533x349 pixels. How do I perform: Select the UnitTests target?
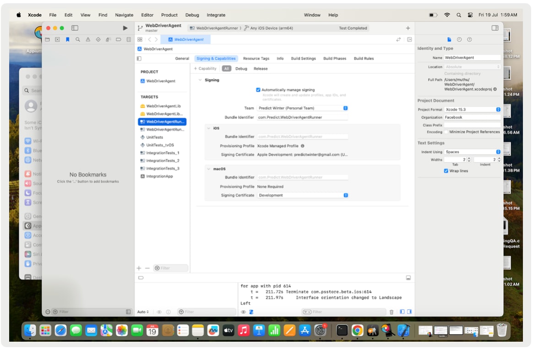click(154, 137)
